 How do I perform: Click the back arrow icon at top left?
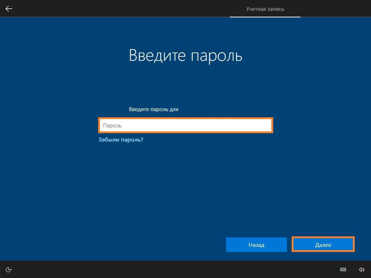[9, 9]
